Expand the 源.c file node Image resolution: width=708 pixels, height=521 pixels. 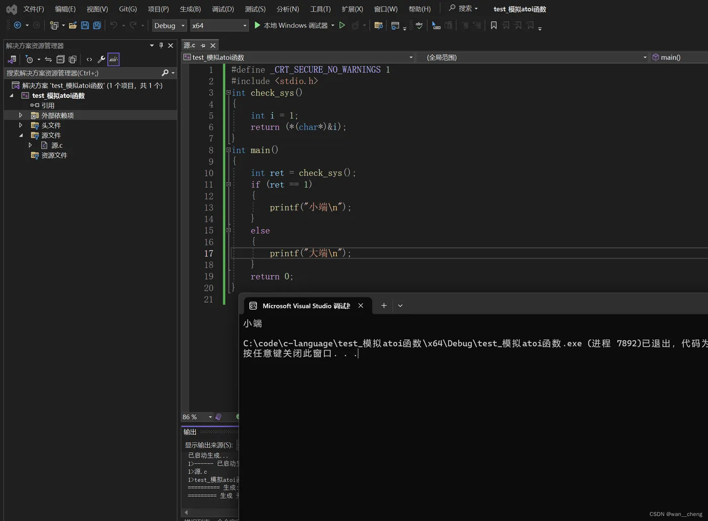(x=30, y=145)
